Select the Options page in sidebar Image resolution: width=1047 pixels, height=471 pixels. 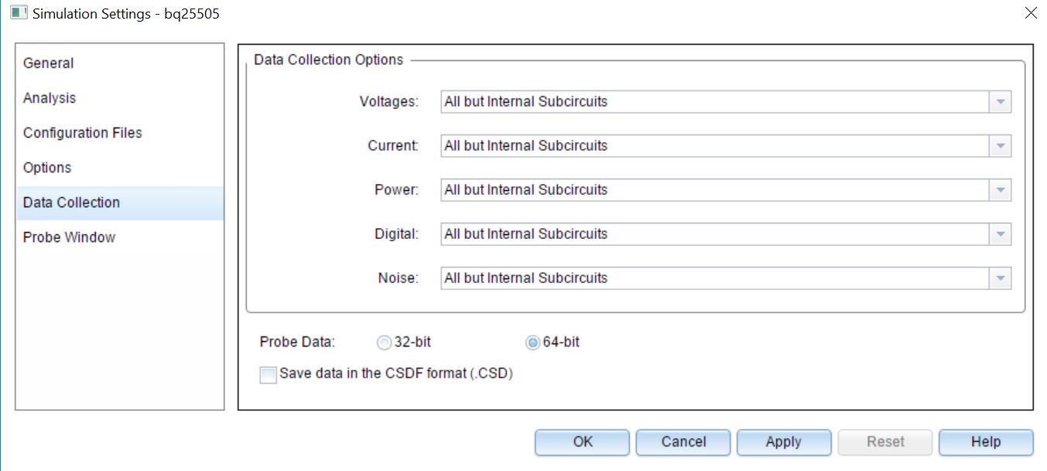click(x=47, y=168)
